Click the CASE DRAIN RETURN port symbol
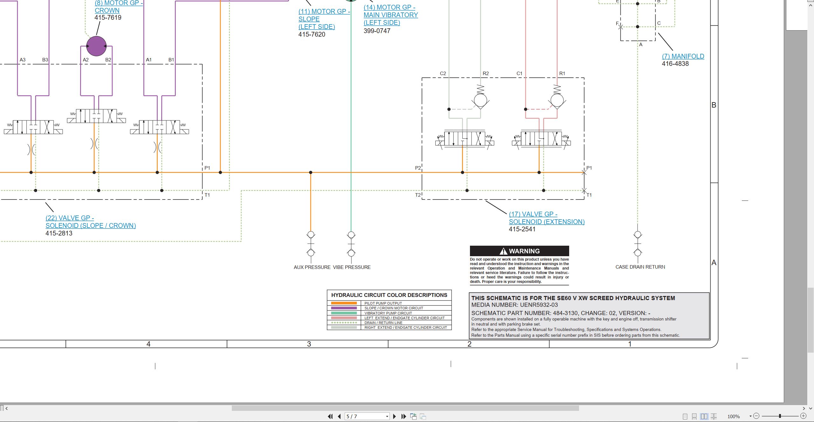Image resolution: width=814 pixels, height=422 pixels. click(x=638, y=244)
